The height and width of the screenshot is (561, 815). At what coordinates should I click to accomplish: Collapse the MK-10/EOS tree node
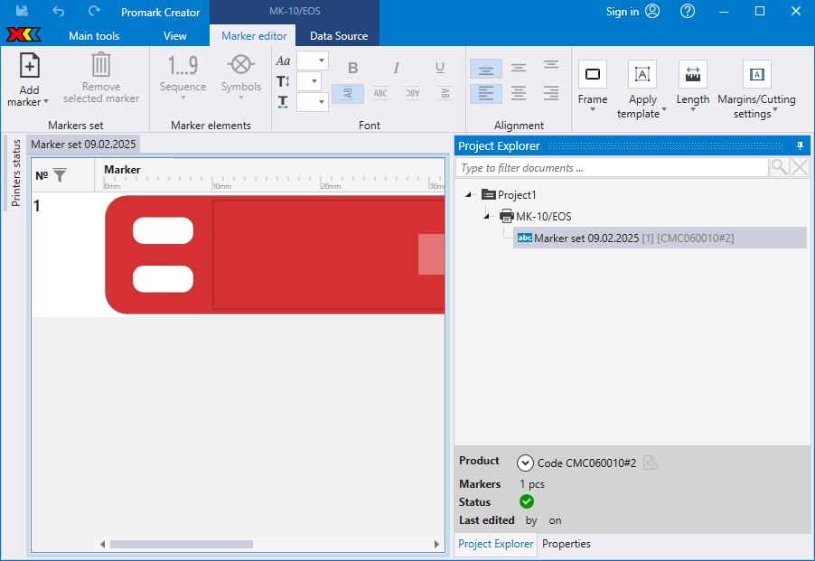pyautogui.click(x=486, y=216)
